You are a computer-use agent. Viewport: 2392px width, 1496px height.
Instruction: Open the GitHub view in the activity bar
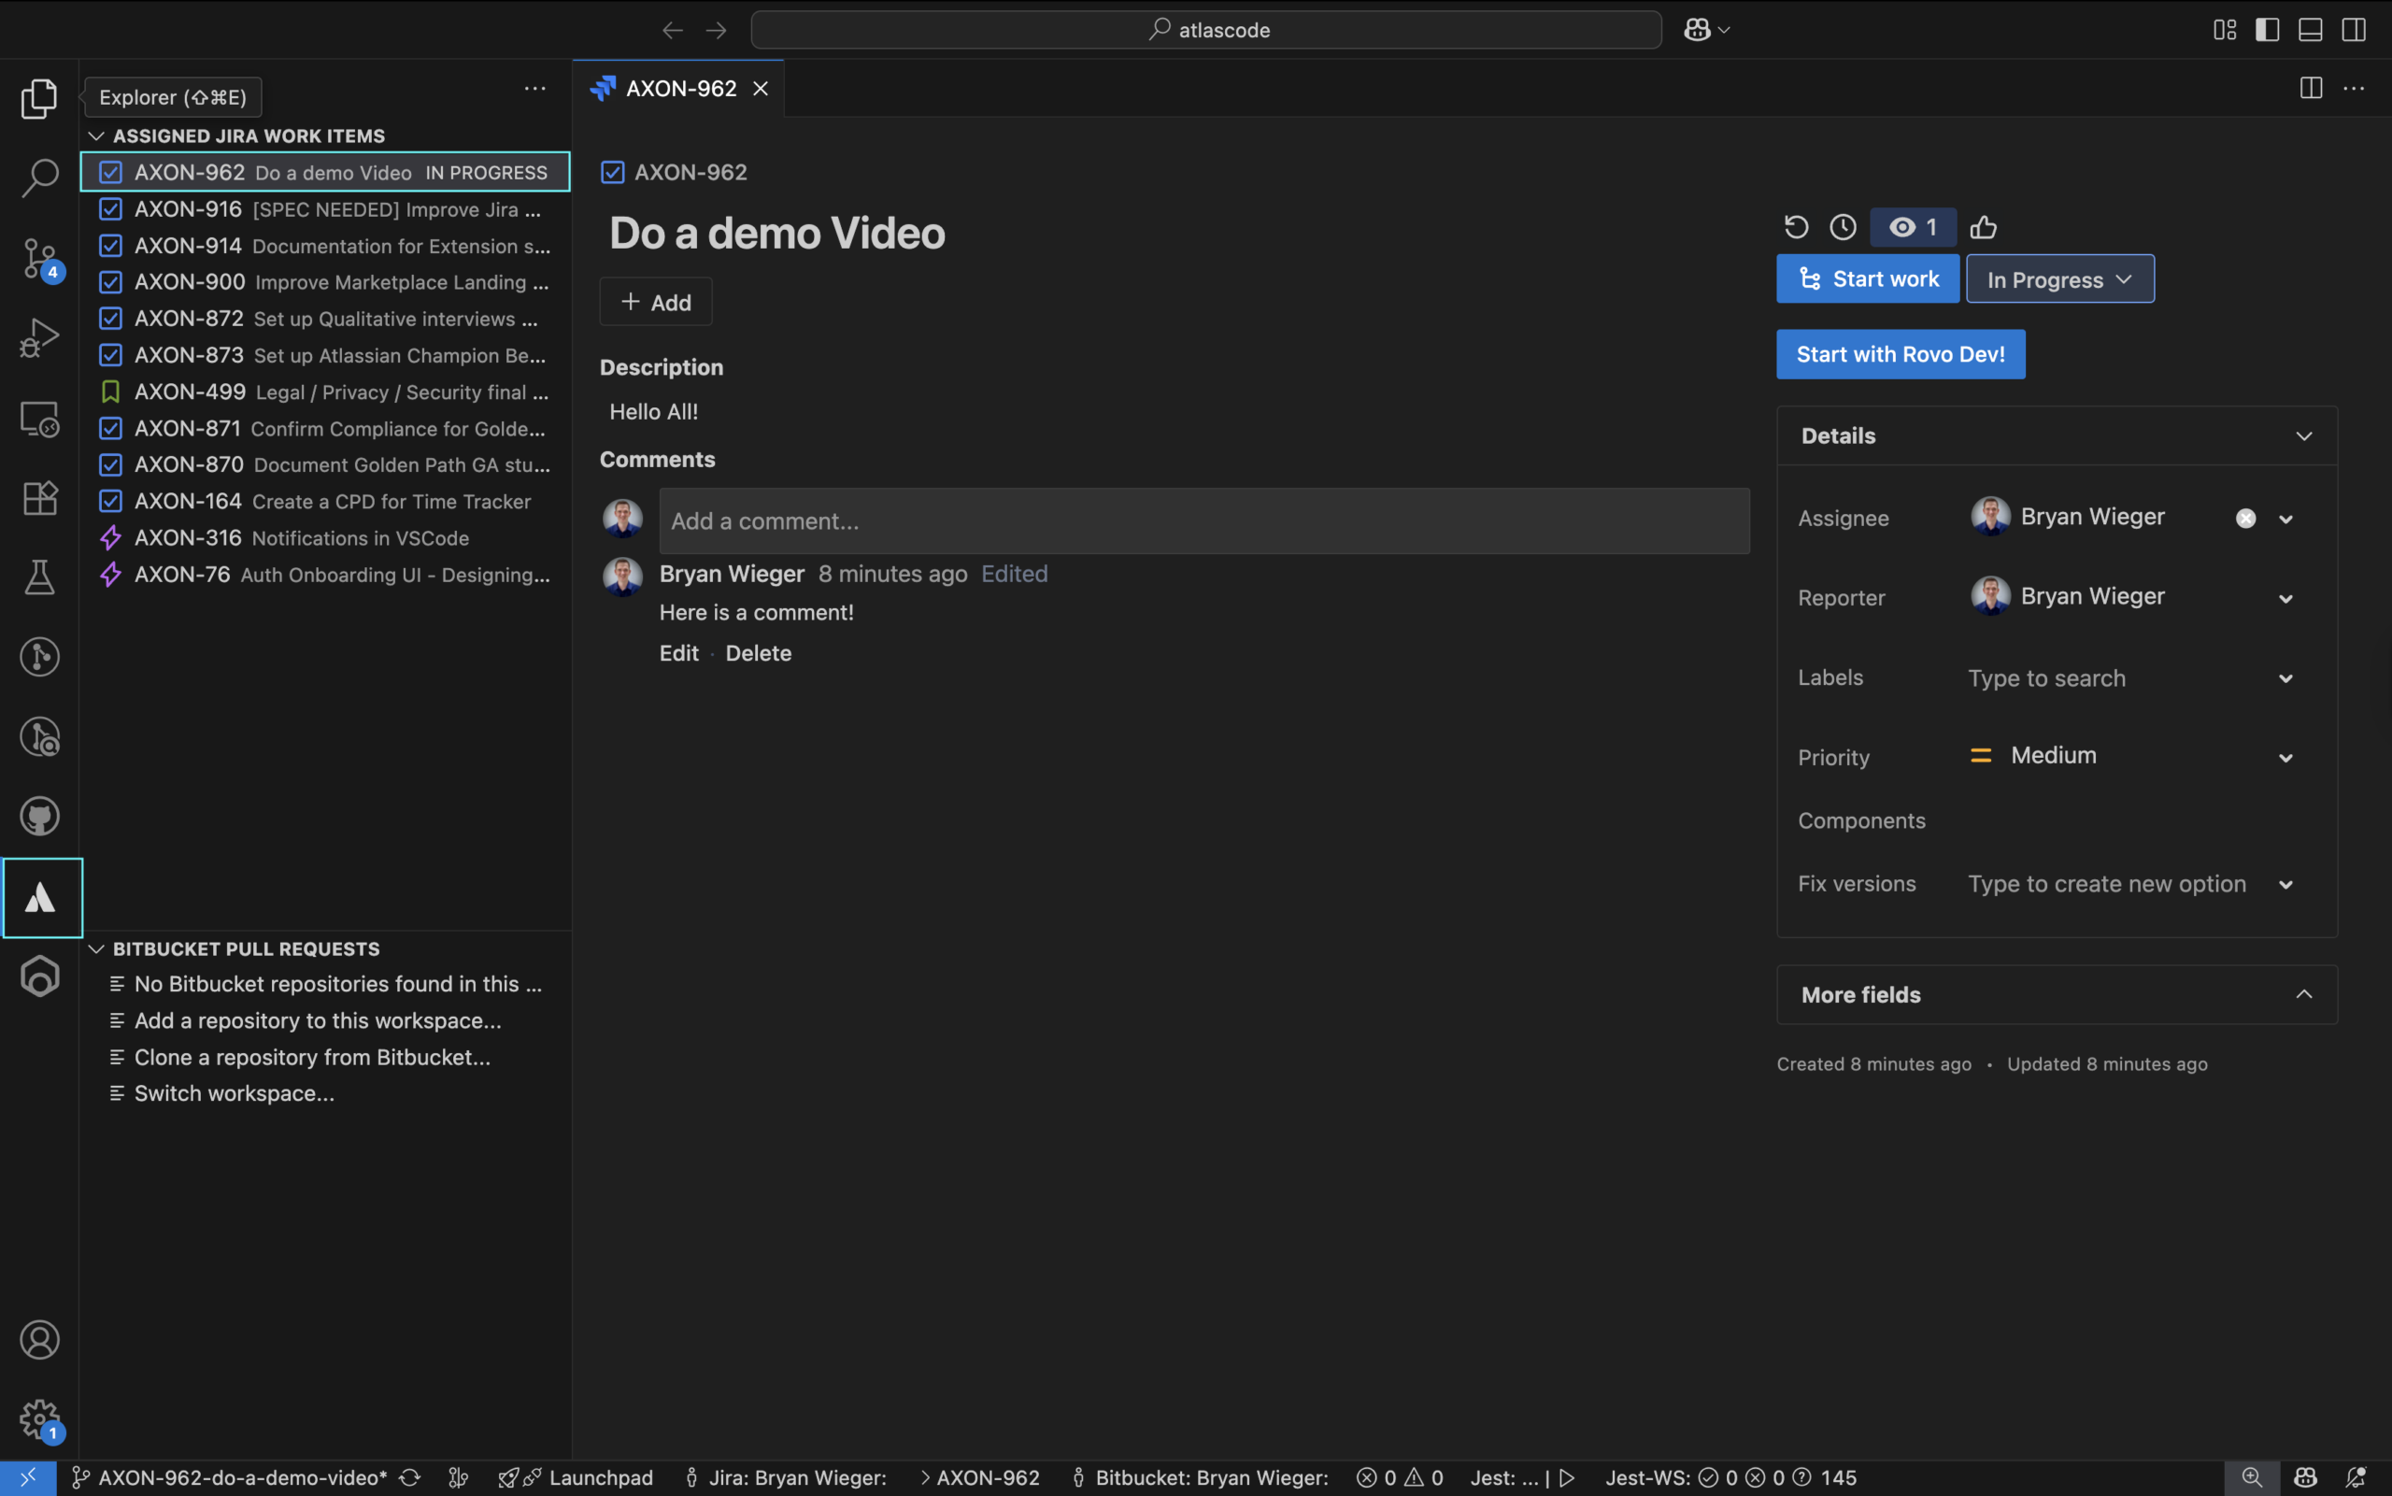coord(39,816)
